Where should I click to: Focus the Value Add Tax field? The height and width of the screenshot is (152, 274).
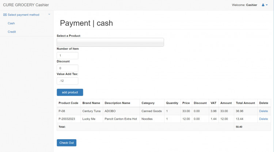coord(68,81)
